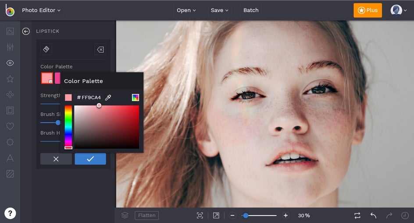Fit image to screen icon
Viewport: 414px width, 223px height.
pos(200,216)
